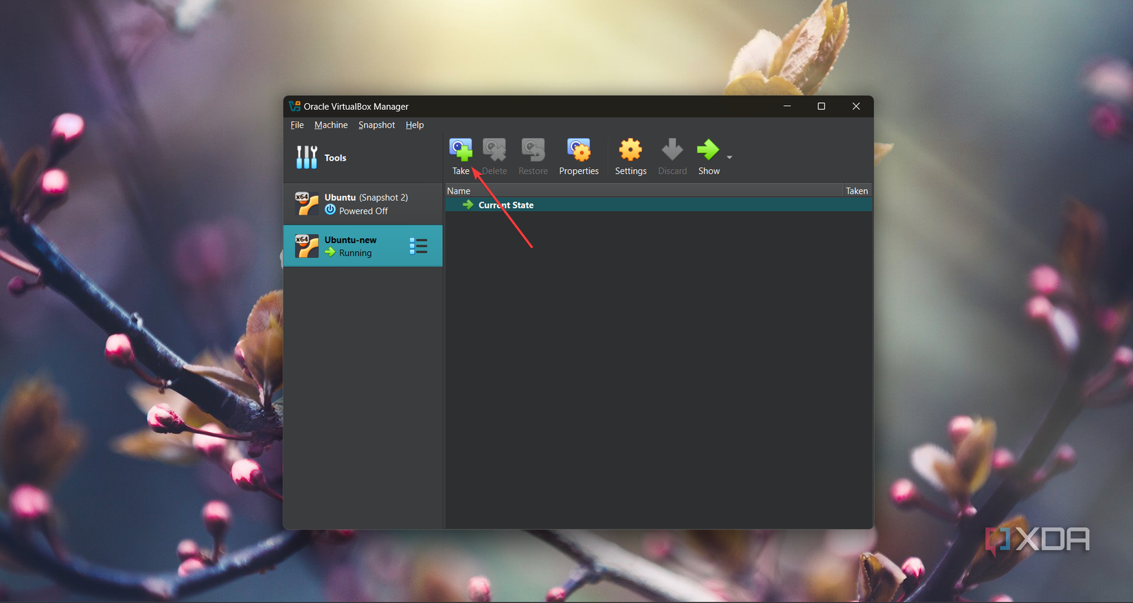Click the Take snapshot icon
The image size is (1133, 603).
click(x=461, y=150)
